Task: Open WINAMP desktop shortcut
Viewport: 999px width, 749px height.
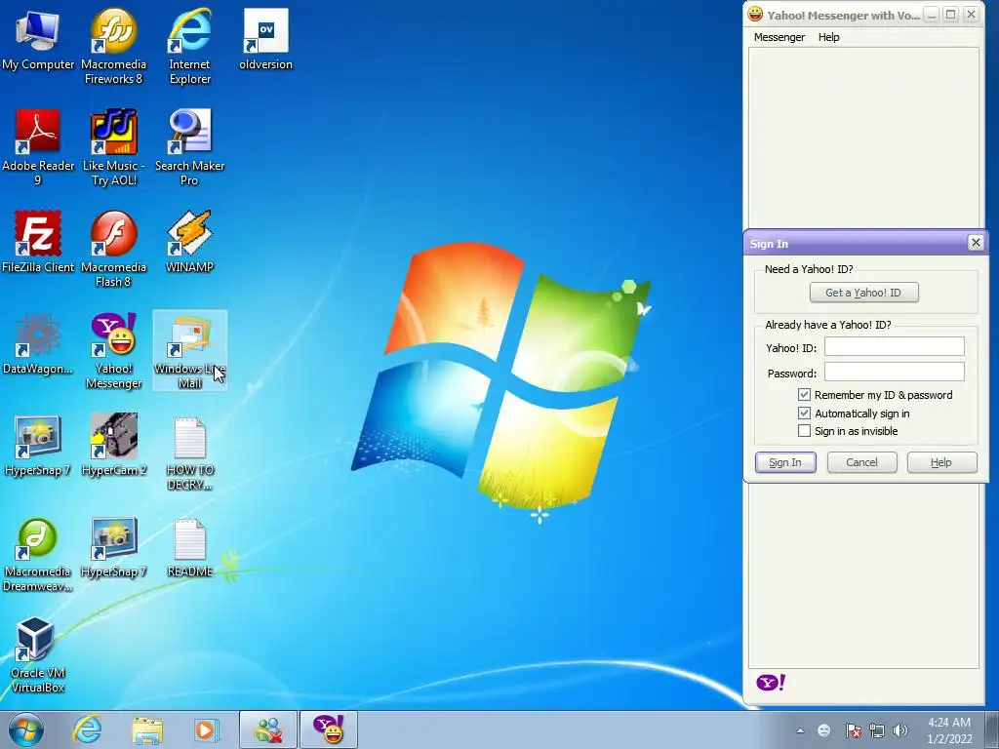Action: (x=190, y=242)
